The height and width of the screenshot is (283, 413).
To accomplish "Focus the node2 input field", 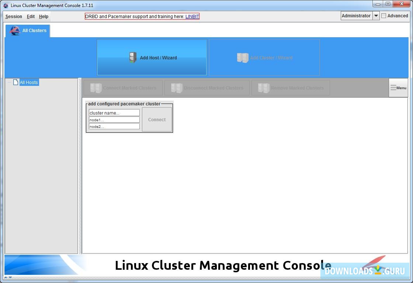I will [x=114, y=126].
